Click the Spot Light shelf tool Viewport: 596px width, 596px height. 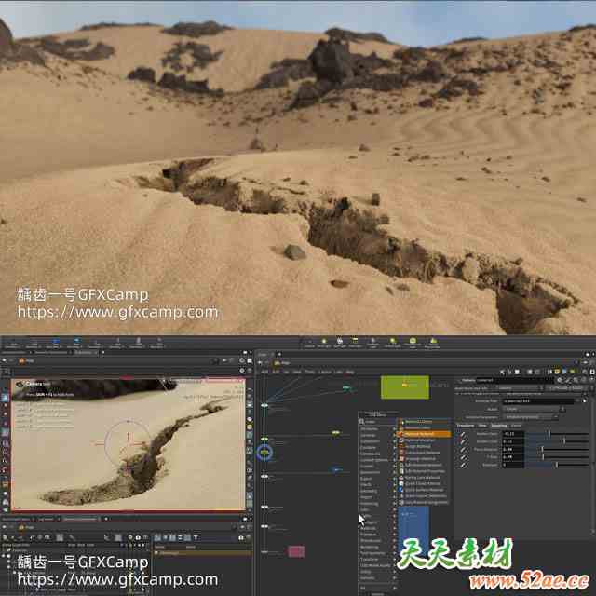339,343
